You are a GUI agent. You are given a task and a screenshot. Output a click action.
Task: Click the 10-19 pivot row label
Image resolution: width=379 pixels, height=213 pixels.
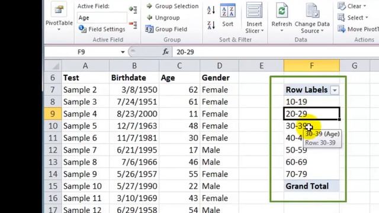click(312, 102)
